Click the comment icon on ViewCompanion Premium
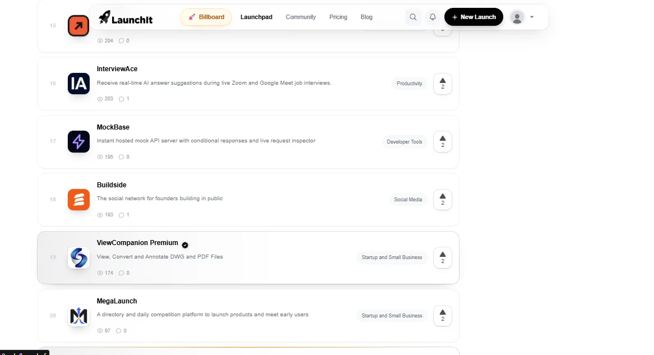Image resolution: width=654 pixels, height=355 pixels. pyautogui.click(x=122, y=273)
